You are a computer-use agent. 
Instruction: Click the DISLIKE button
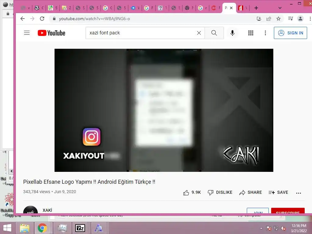click(x=220, y=193)
